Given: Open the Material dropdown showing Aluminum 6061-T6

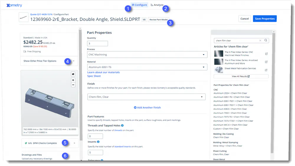Looking at the screenshot, I should pos(147,67).
